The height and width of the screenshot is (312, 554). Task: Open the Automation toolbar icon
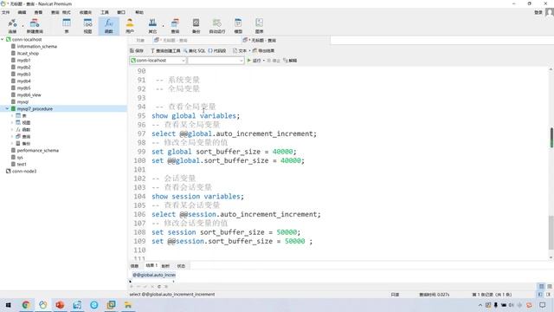[x=217, y=26]
